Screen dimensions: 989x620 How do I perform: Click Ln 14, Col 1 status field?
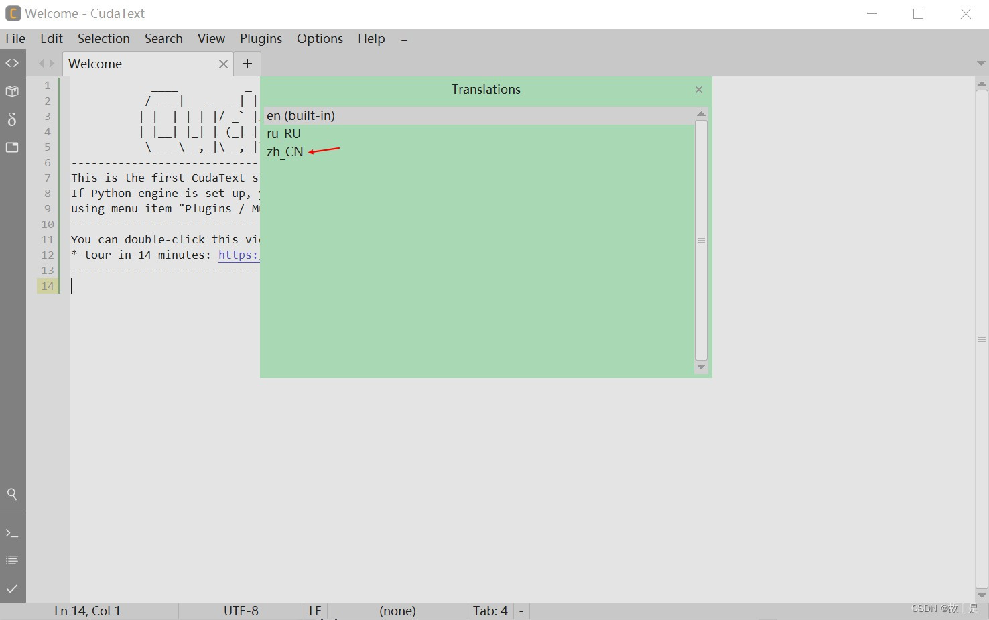[87, 611]
